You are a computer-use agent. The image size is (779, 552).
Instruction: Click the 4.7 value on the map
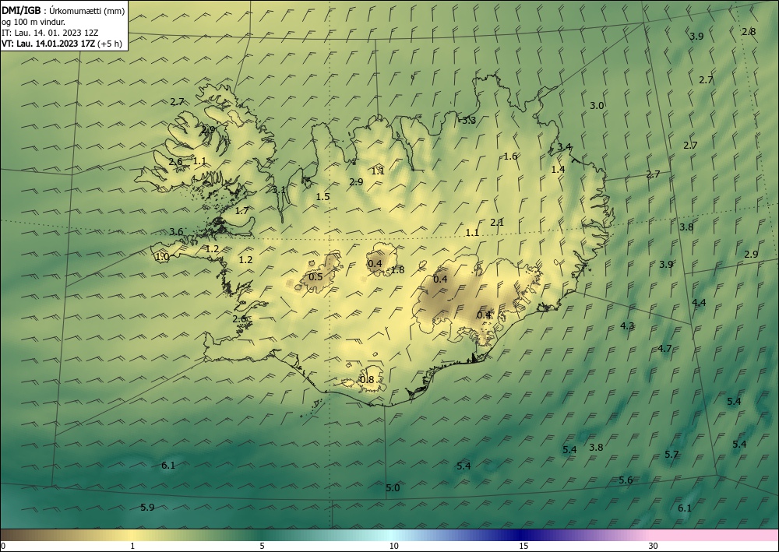coord(664,349)
